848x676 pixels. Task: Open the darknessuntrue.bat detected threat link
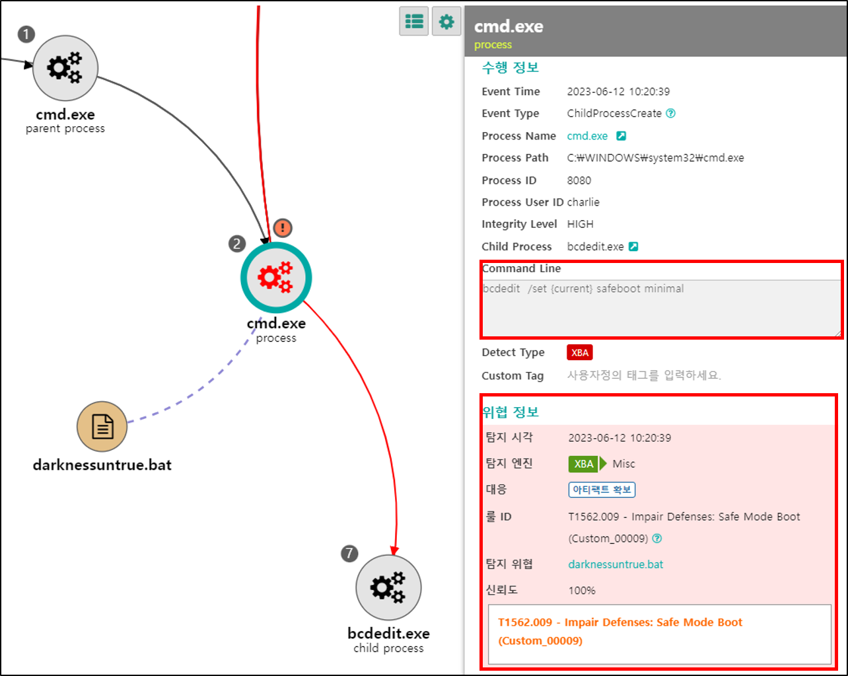pos(616,564)
